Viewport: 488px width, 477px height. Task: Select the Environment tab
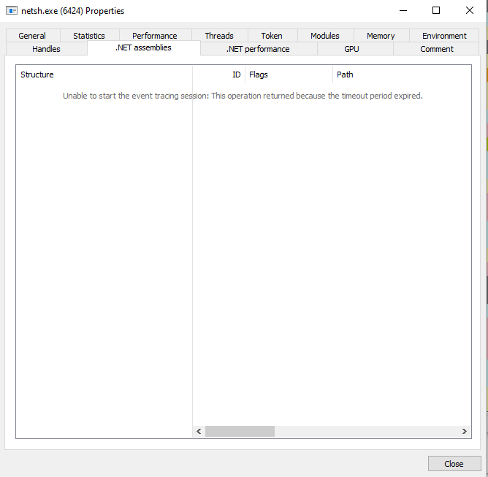(444, 36)
